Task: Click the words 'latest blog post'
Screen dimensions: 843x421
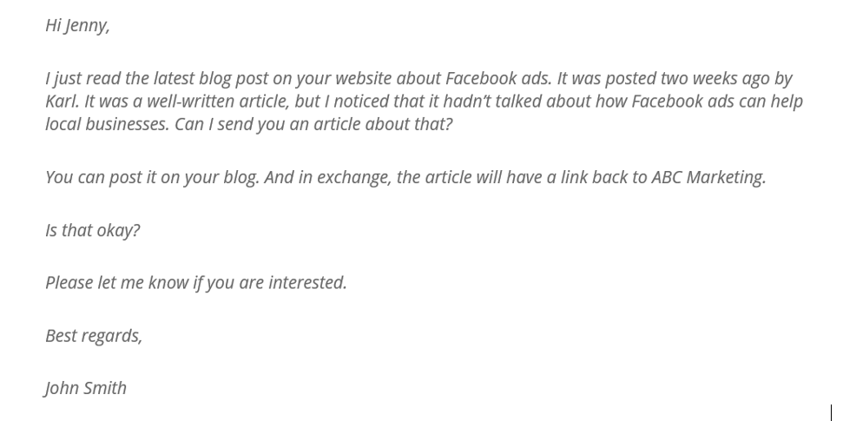Action: pos(210,78)
